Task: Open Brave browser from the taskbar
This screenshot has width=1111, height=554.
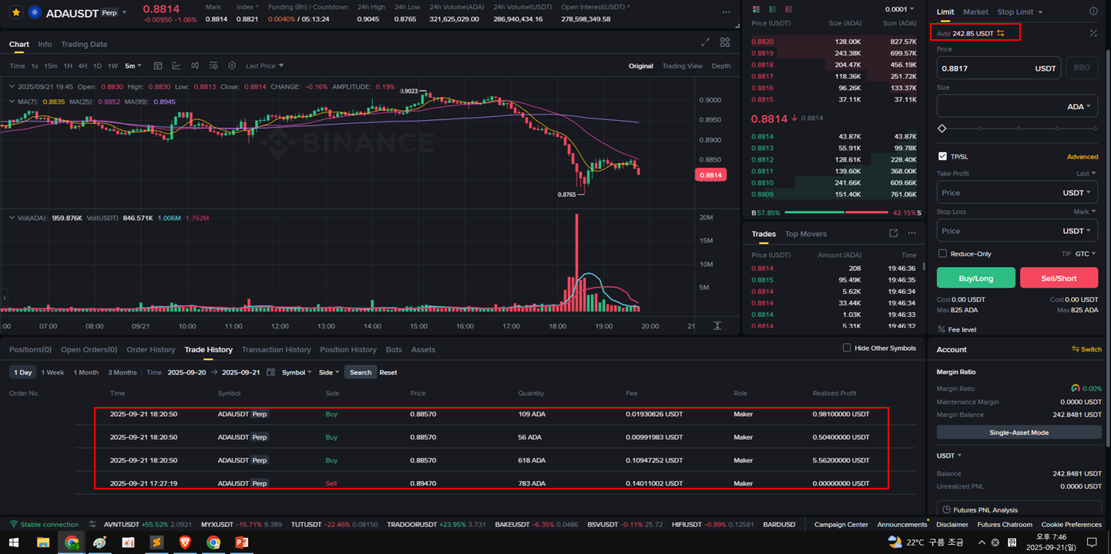Action: coord(185,542)
